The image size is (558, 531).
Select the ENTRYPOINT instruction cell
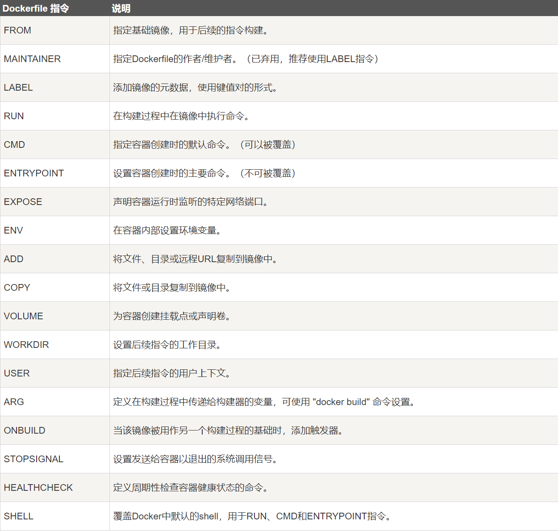click(34, 173)
